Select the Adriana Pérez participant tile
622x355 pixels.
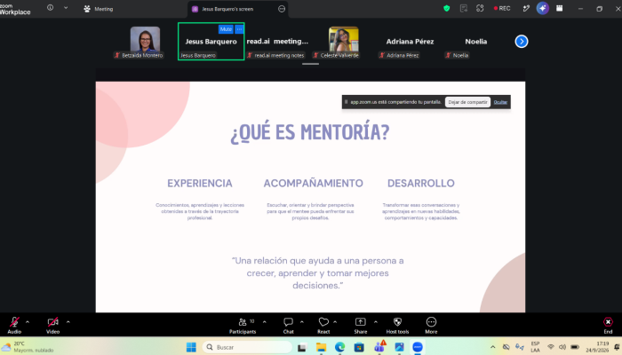[410, 41]
